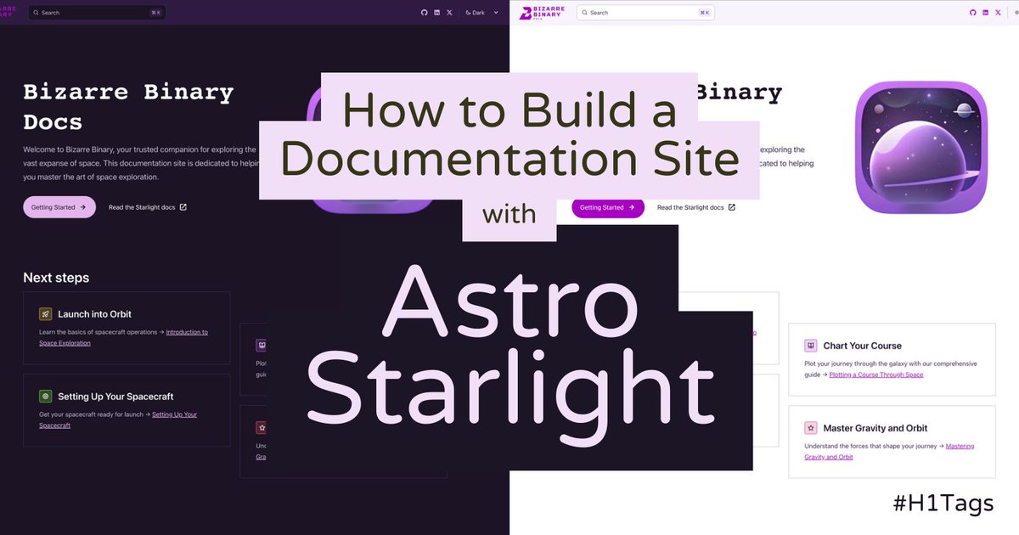Click the Getting Started button on the light page
Image resolution: width=1019 pixels, height=535 pixels.
point(608,207)
